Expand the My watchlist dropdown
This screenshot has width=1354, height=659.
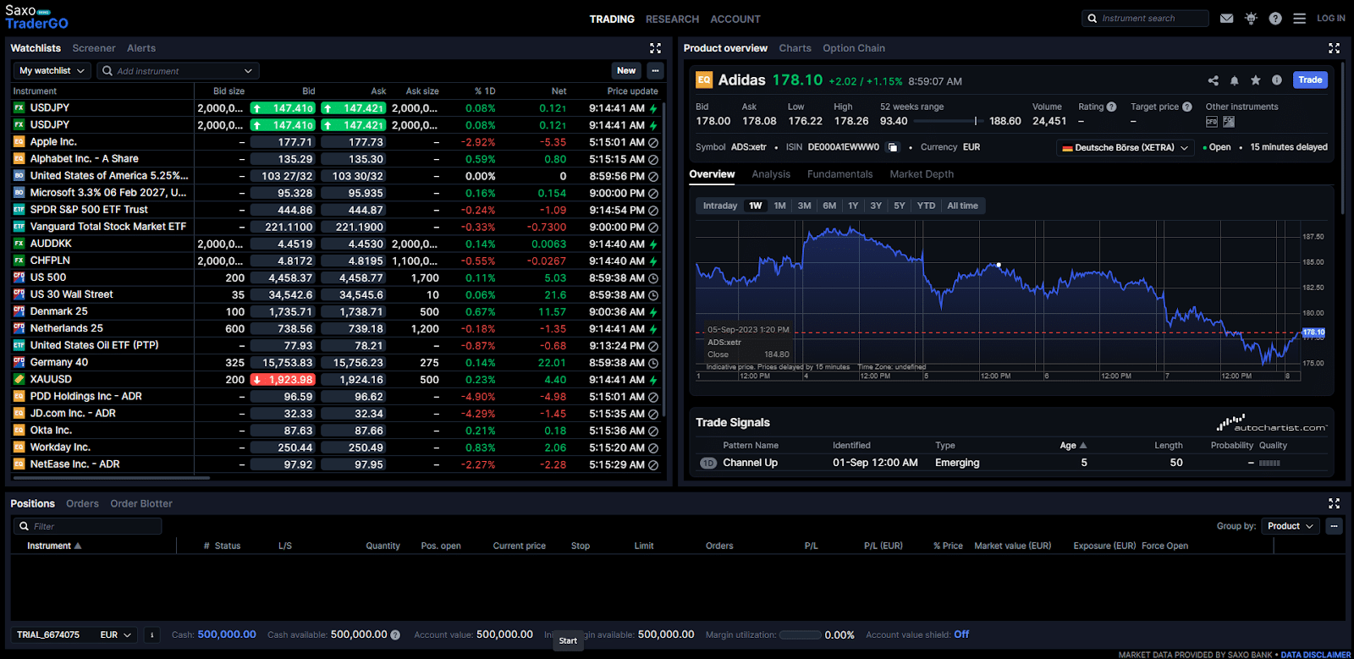click(x=52, y=71)
